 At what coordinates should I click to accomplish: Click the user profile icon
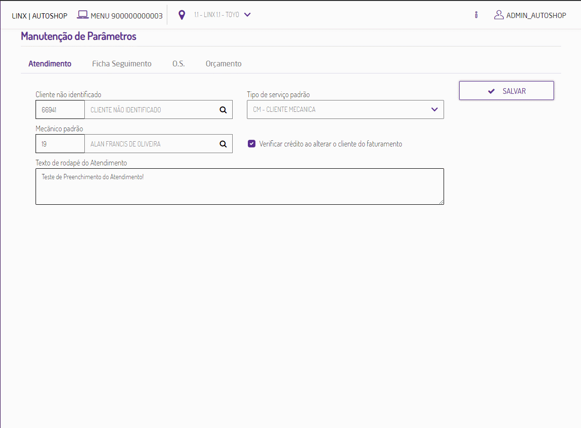499,15
